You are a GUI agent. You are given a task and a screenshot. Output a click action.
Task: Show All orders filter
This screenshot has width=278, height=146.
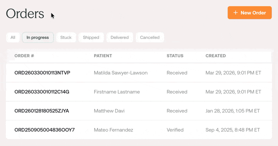click(13, 37)
